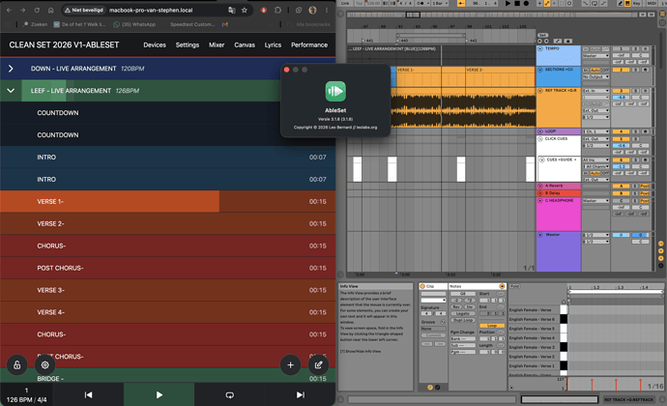Jump to previous section in AbleSet transport
The height and width of the screenshot is (406, 667).
(88, 394)
